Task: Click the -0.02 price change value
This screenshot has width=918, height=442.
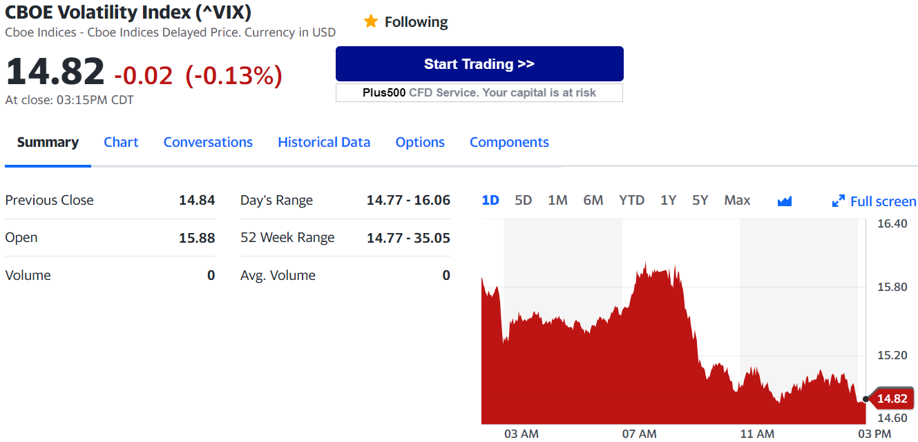Action: 144,74
